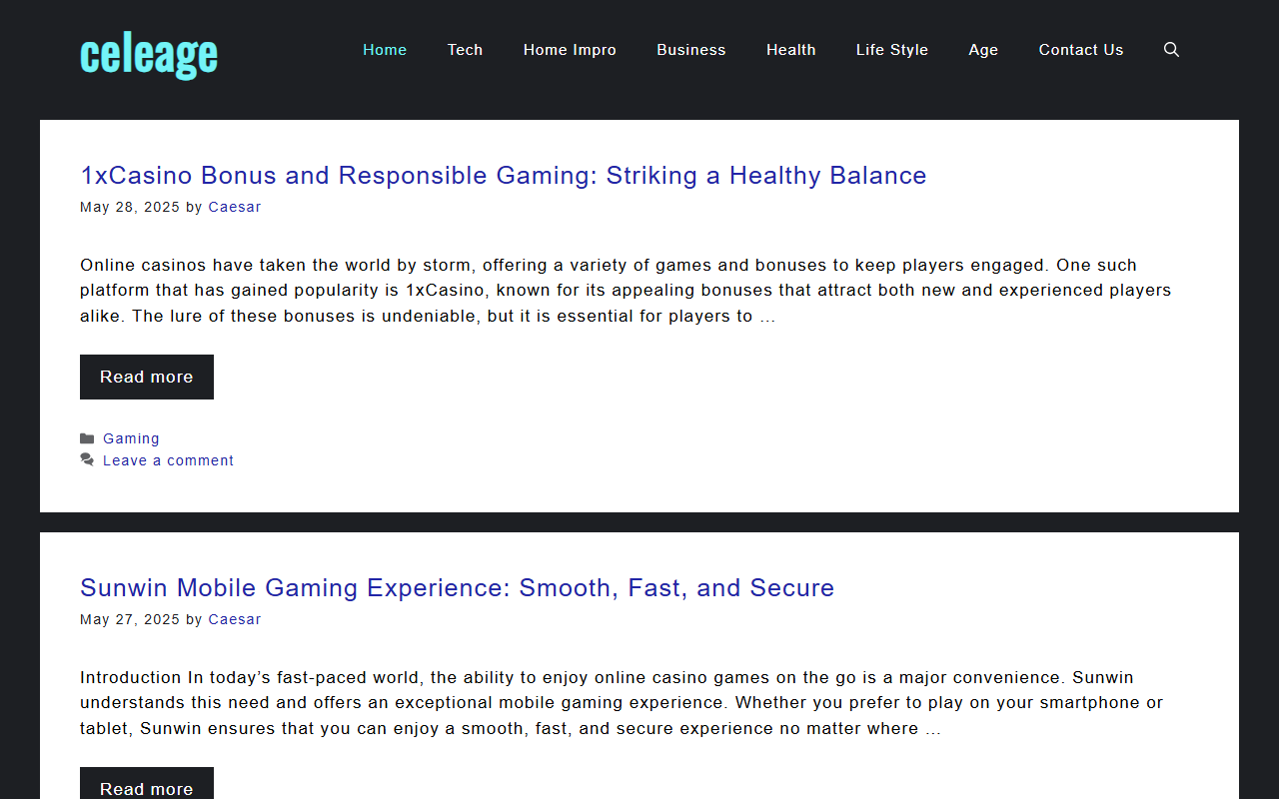
Task: Click author Caesar on the Sunwin post
Action: (x=235, y=619)
